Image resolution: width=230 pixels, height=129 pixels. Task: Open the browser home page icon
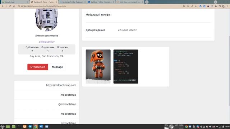pos(14,6)
